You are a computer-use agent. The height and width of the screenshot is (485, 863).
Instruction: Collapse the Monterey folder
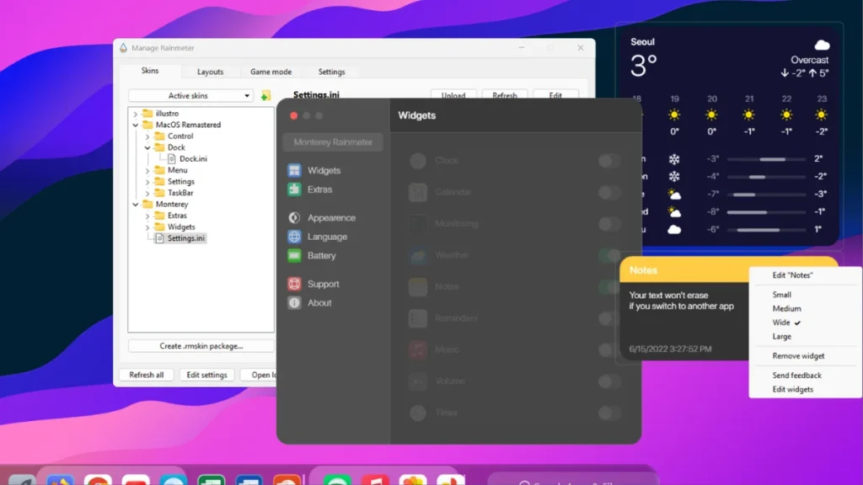(x=136, y=205)
